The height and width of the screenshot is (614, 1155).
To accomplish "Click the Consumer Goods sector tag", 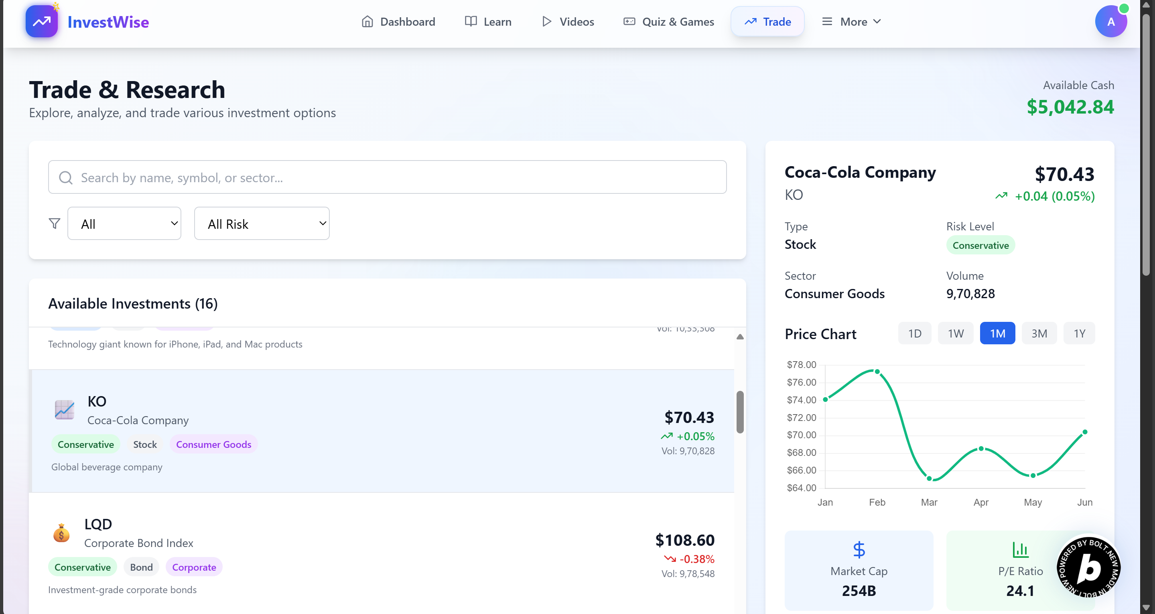I will (213, 444).
